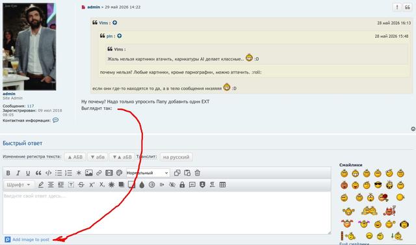The image size is (416, 245).
Task: Apply italic formatting
Action: tap(18, 173)
